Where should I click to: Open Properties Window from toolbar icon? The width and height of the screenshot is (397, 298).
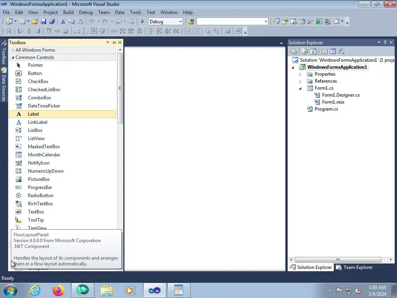285,22
